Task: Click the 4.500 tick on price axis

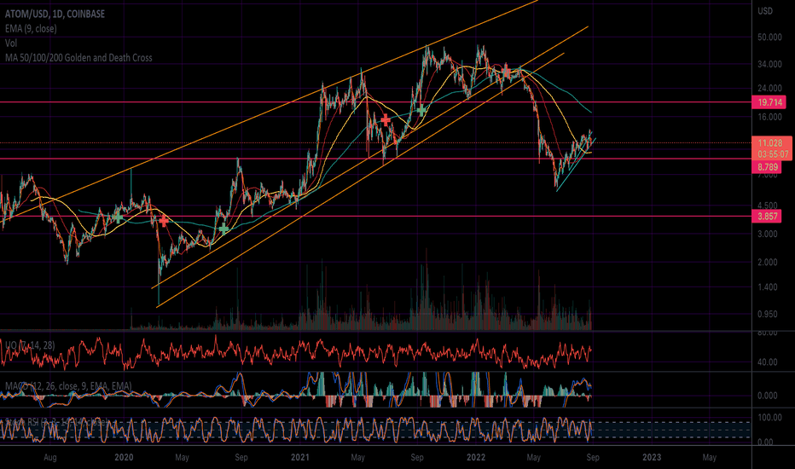Action: [767, 206]
